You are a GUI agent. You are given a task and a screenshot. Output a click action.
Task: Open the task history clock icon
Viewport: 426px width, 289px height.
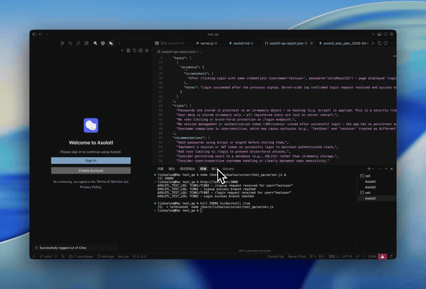click(x=134, y=51)
